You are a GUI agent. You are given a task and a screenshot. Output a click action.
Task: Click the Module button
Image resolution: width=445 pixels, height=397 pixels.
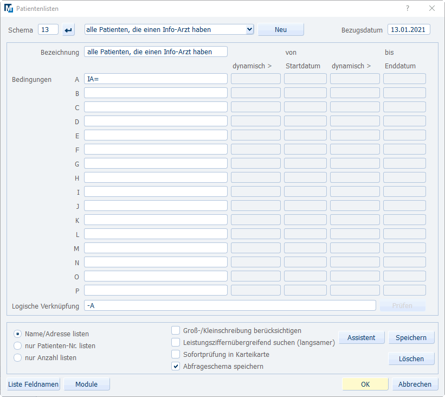pyautogui.click(x=87, y=384)
